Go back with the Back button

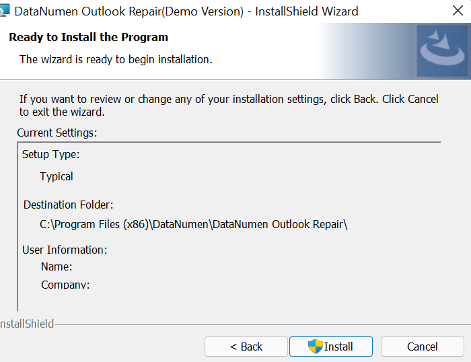pos(246,347)
